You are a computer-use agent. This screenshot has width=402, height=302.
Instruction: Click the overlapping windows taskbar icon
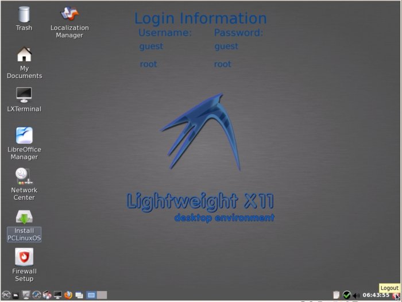point(79,295)
